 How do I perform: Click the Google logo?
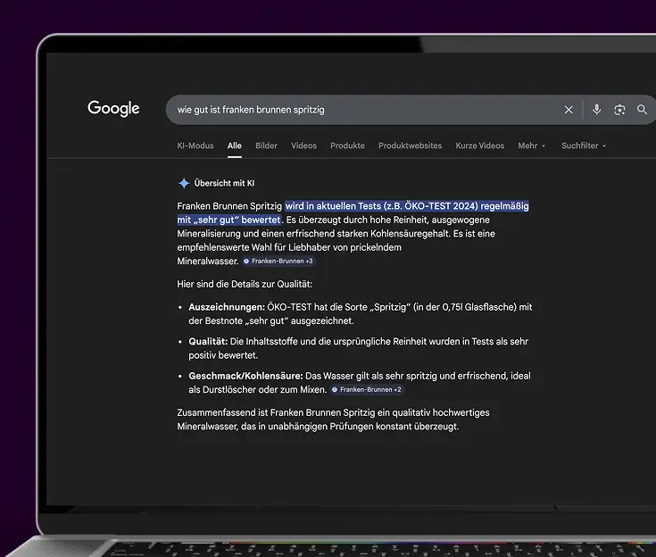[113, 109]
